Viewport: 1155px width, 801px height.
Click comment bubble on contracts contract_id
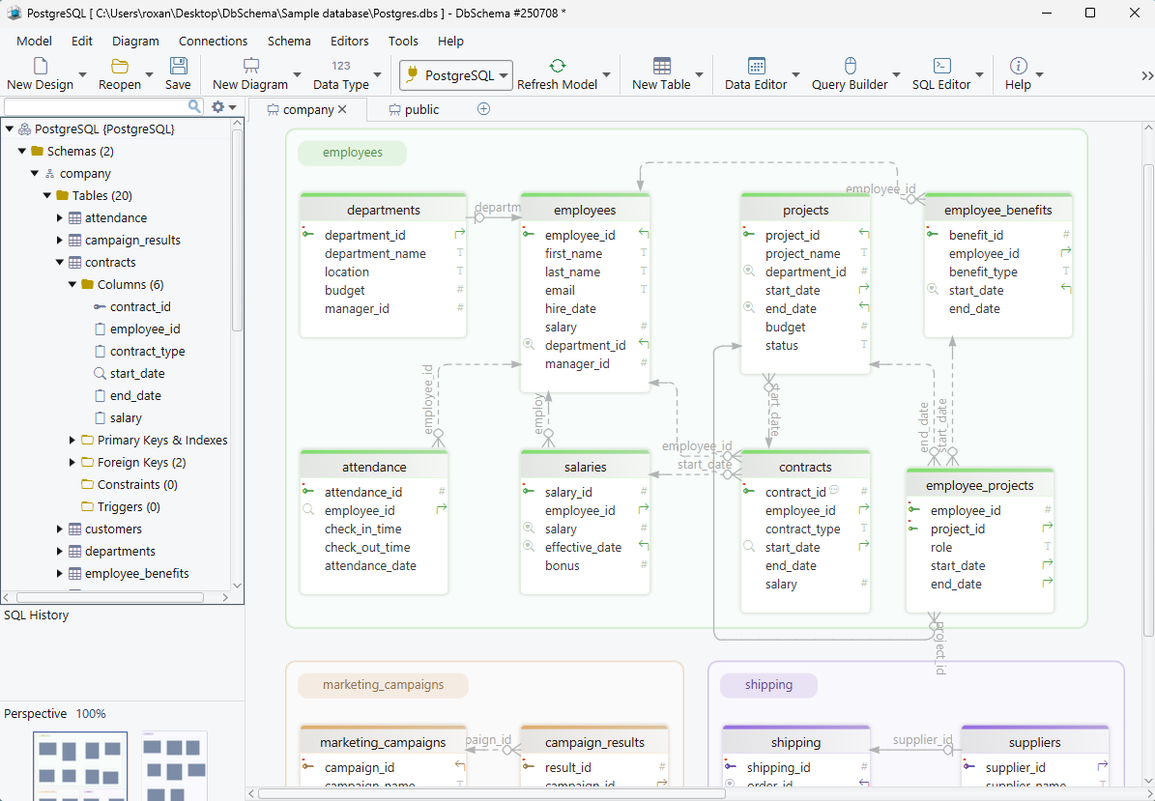click(834, 489)
